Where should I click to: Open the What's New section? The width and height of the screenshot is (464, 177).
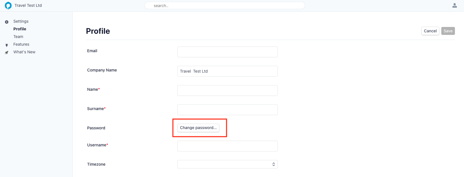[x=24, y=52]
